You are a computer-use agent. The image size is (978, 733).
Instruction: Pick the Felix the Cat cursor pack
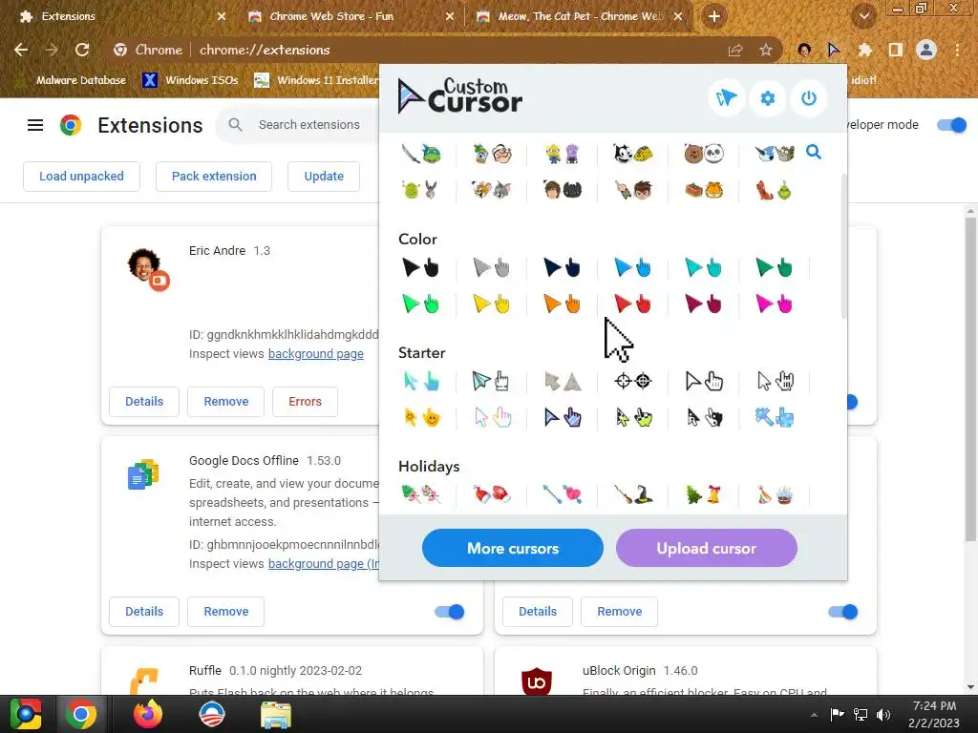tap(633, 154)
